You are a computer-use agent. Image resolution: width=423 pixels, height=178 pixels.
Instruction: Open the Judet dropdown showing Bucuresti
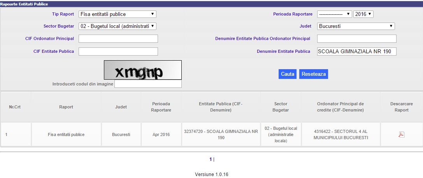(x=356, y=26)
